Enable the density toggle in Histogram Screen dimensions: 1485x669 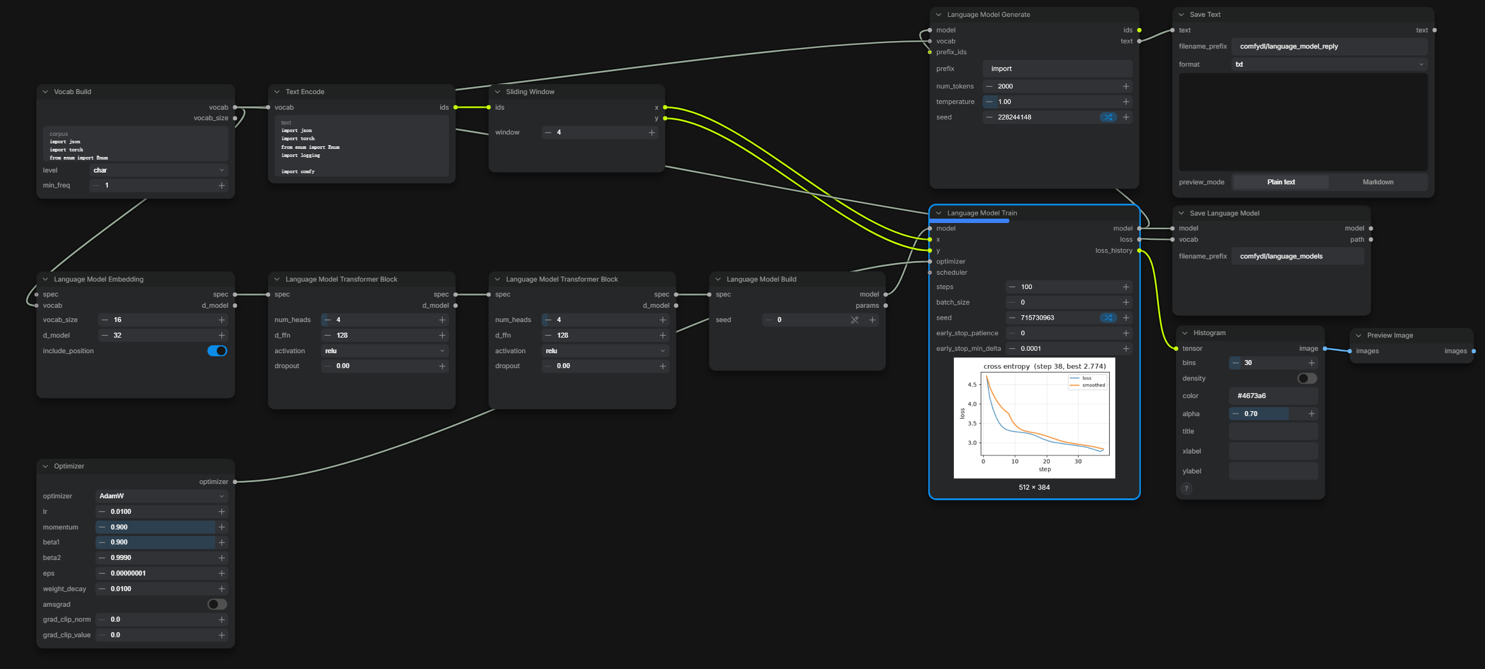tap(1307, 378)
